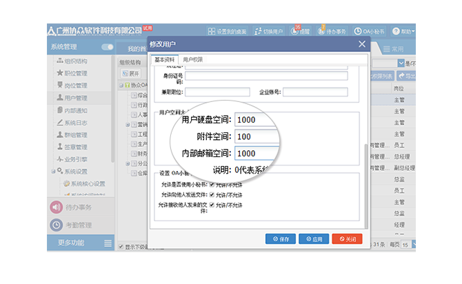Click the 设置我的桌面 desktop icon

click(212, 31)
